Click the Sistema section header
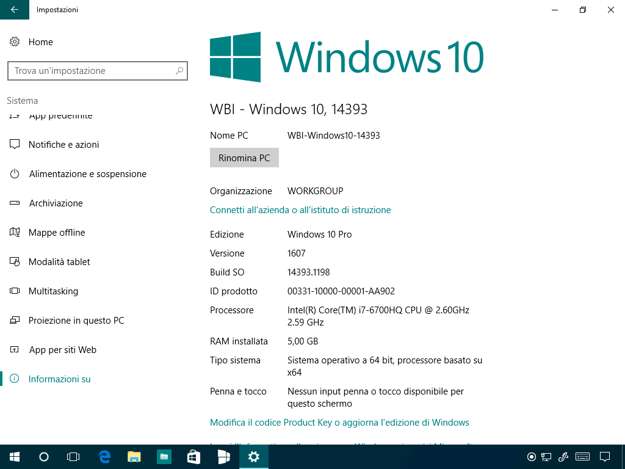Image resolution: width=625 pixels, height=469 pixels. point(23,101)
